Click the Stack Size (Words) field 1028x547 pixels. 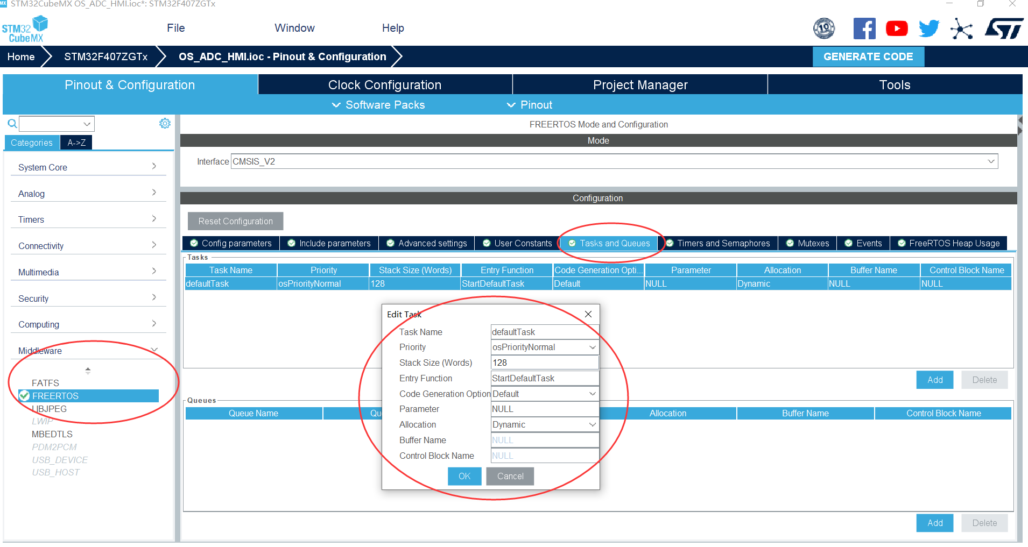pos(545,363)
